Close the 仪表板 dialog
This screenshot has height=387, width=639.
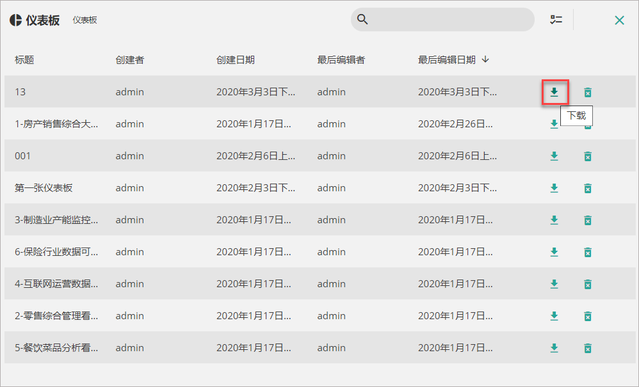(x=619, y=20)
